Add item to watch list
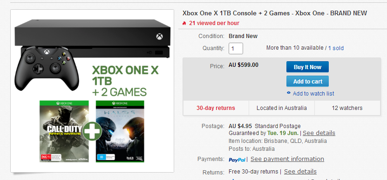This screenshot has width=387, height=180. [313, 94]
